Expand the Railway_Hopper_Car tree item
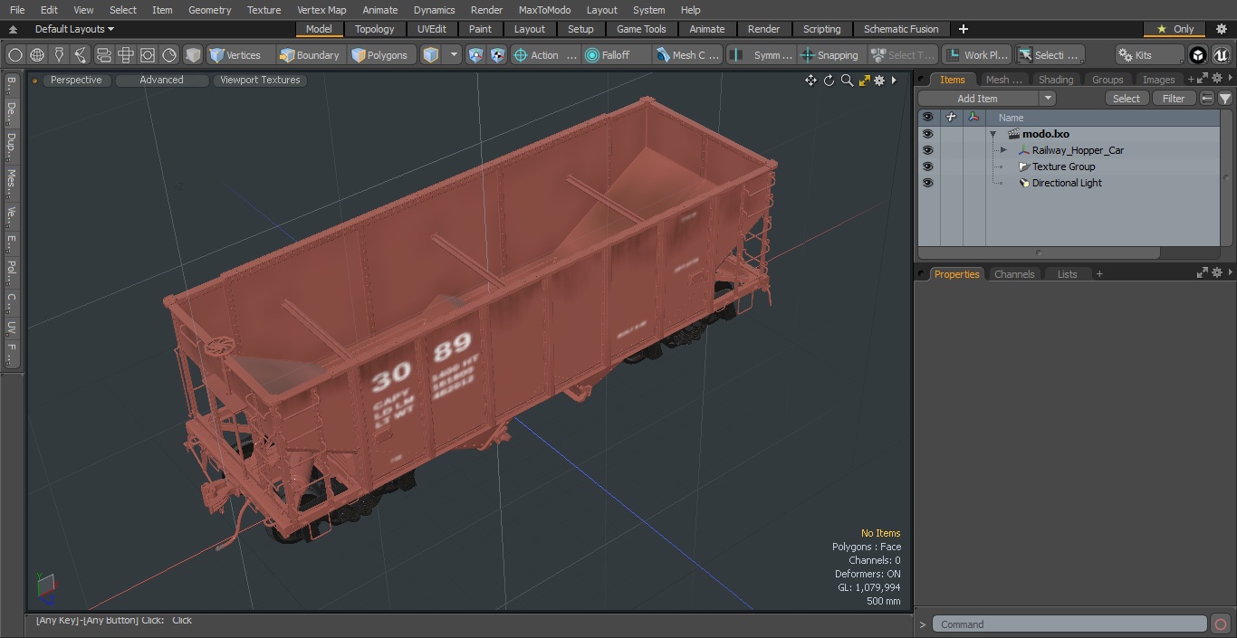 click(1003, 150)
